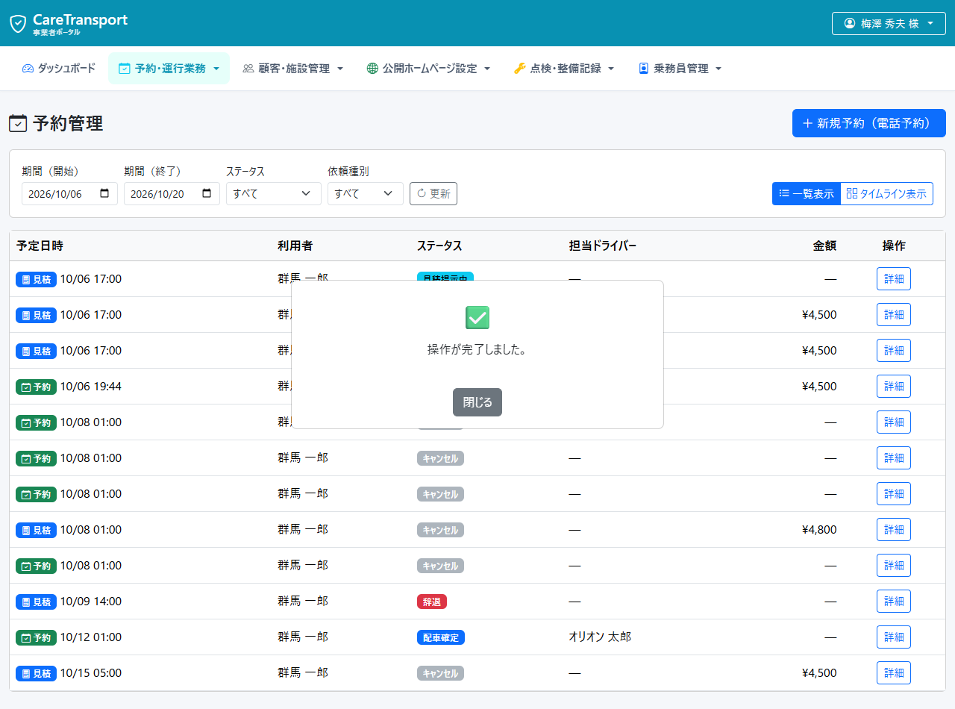This screenshot has height=709, width=955.
Task: Click the 見積 badge on the 10/15 05:00 row
Action: 36,673
